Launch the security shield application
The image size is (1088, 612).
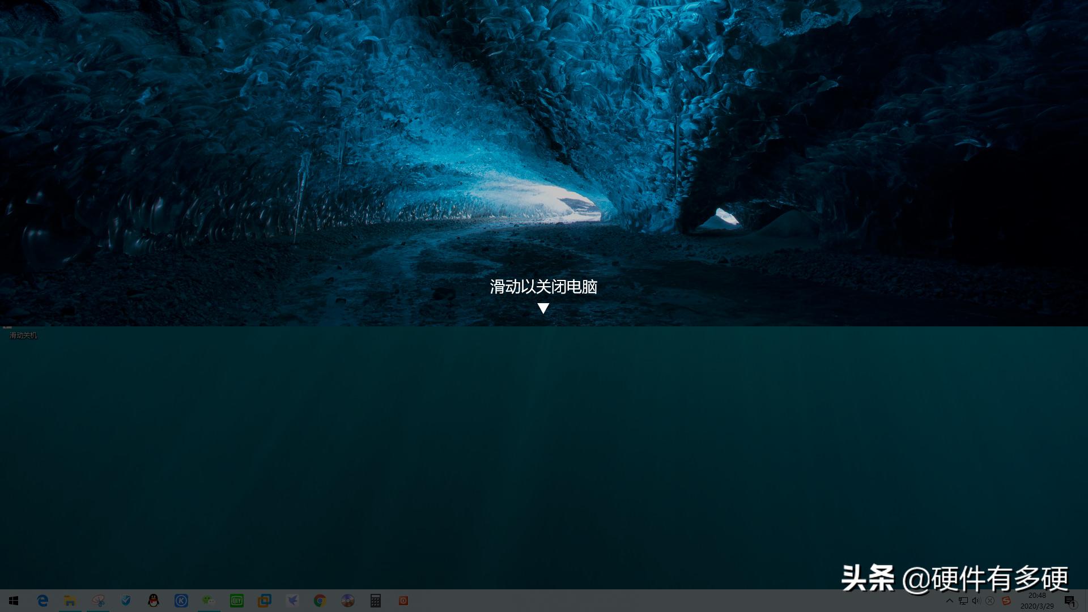click(126, 601)
